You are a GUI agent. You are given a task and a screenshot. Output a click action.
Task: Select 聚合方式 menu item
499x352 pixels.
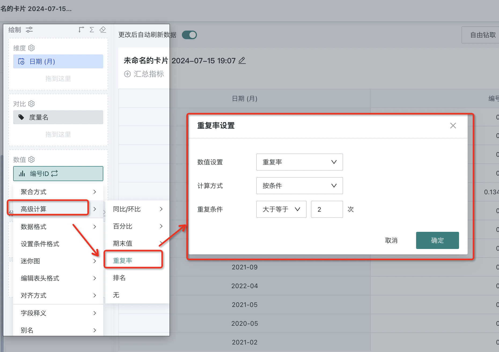point(58,192)
